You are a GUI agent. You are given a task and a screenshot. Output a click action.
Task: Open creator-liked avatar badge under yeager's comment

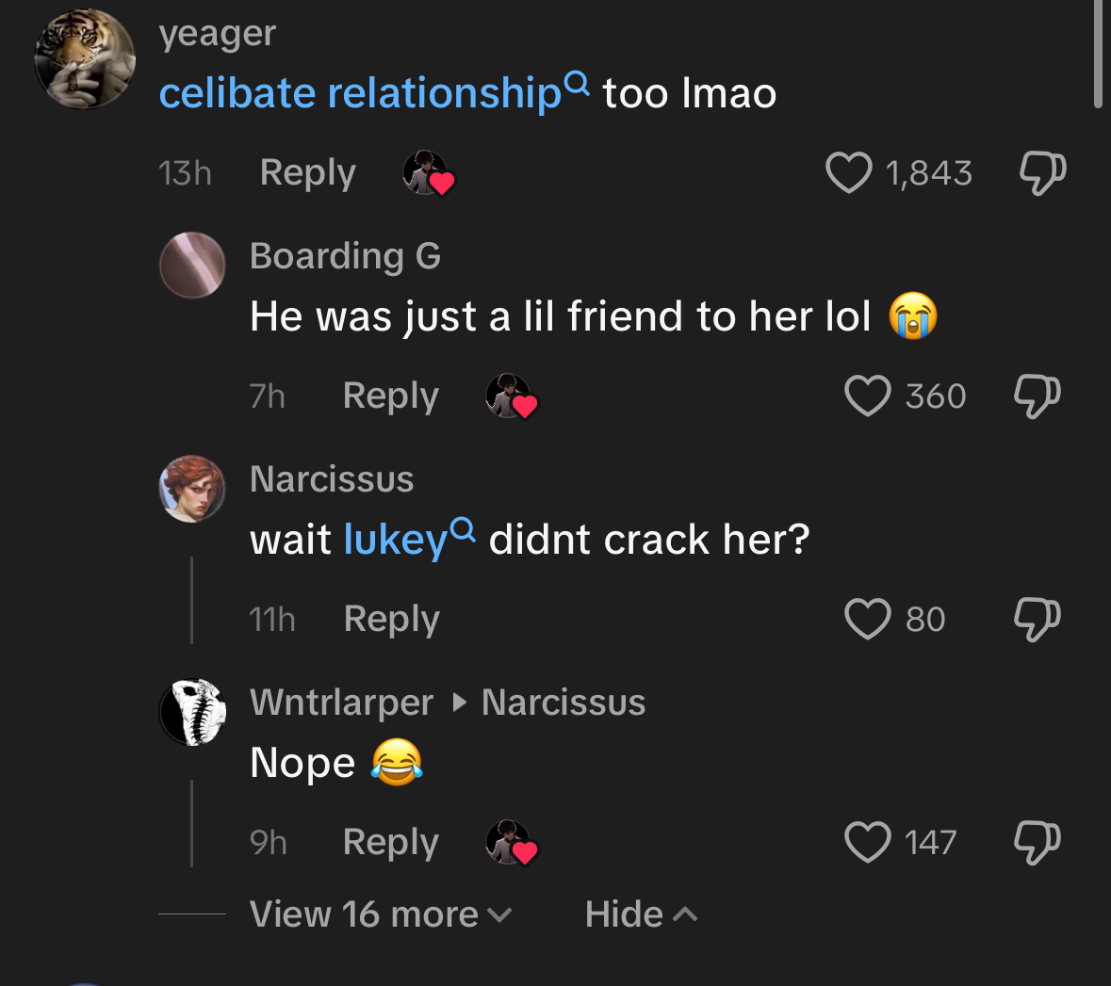click(428, 173)
